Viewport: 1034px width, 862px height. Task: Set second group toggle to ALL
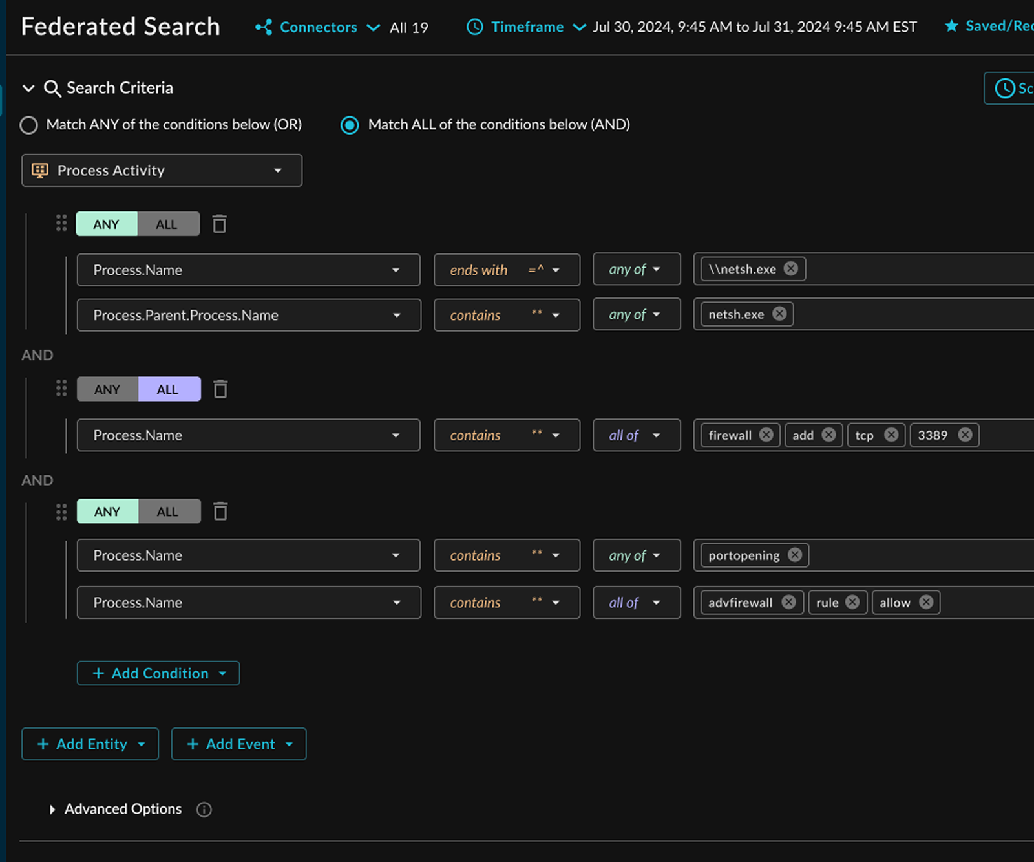pos(169,389)
